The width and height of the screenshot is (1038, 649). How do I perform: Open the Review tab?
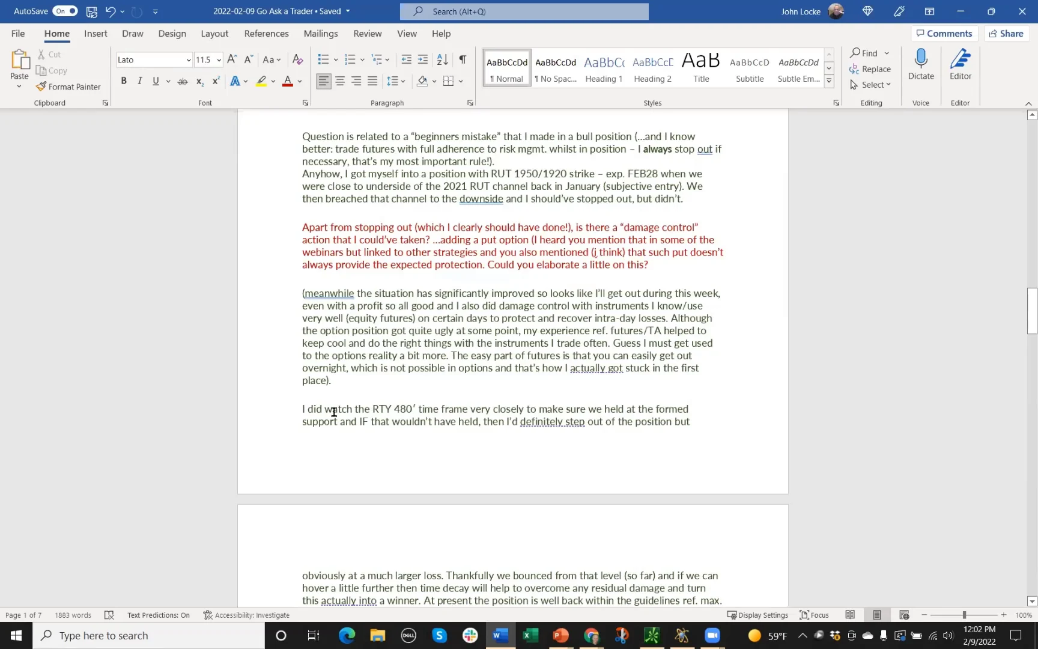(367, 34)
